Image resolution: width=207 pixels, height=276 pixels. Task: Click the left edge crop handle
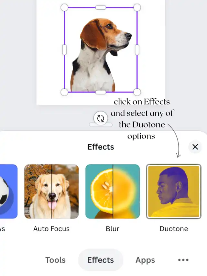tap(64, 50)
